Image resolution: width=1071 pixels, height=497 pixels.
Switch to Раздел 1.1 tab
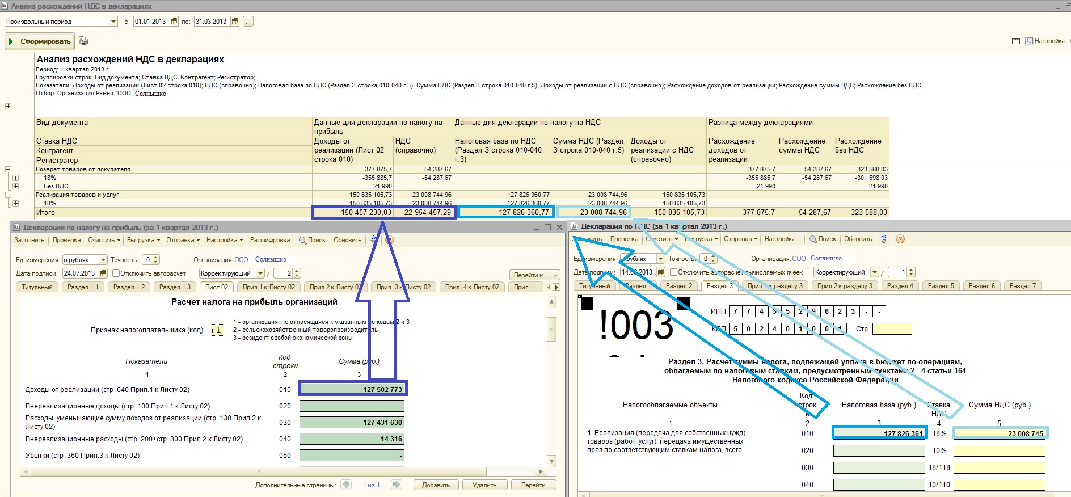[83, 287]
